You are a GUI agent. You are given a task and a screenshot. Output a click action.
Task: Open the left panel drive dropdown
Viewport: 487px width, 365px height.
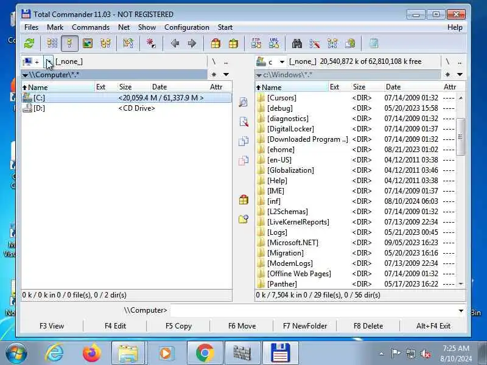pyautogui.click(x=49, y=61)
